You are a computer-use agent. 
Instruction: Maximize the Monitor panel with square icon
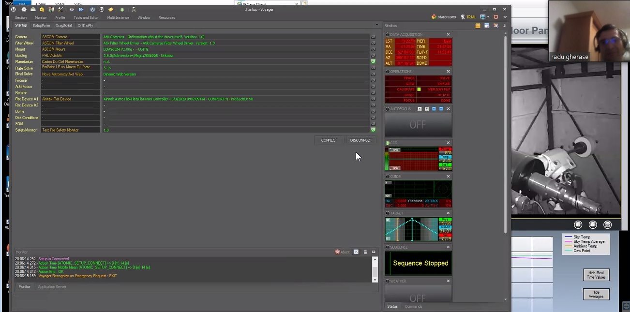pos(374,252)
